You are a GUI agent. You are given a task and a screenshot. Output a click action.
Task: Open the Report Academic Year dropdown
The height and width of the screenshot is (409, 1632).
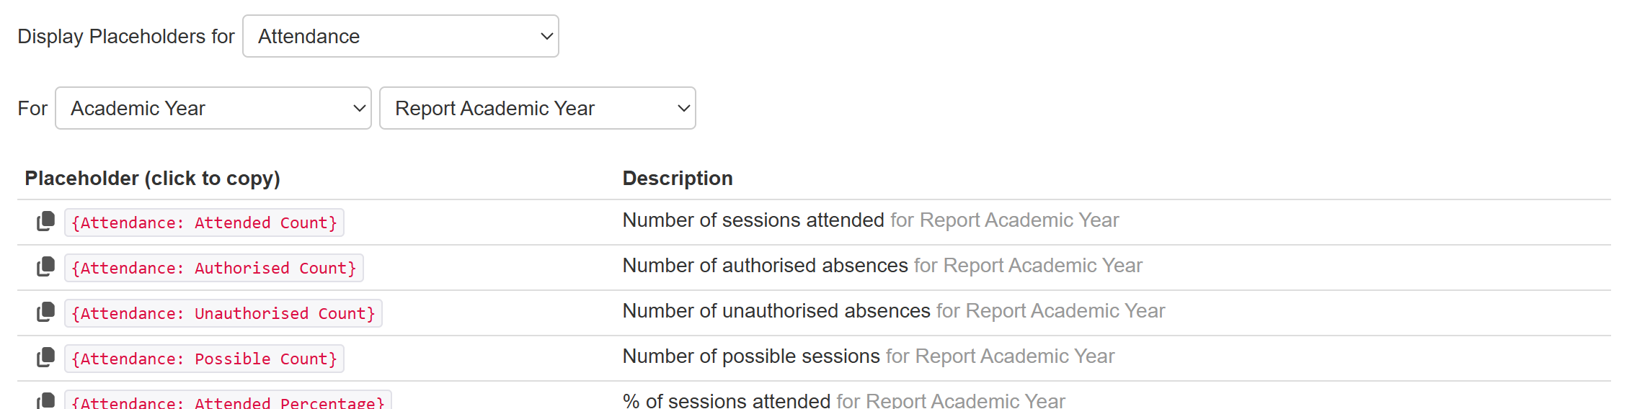tap(537, 108)
